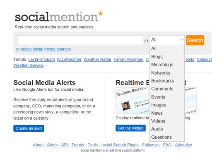Open the API footer link

pyautogui.click(x=65, y=145)
